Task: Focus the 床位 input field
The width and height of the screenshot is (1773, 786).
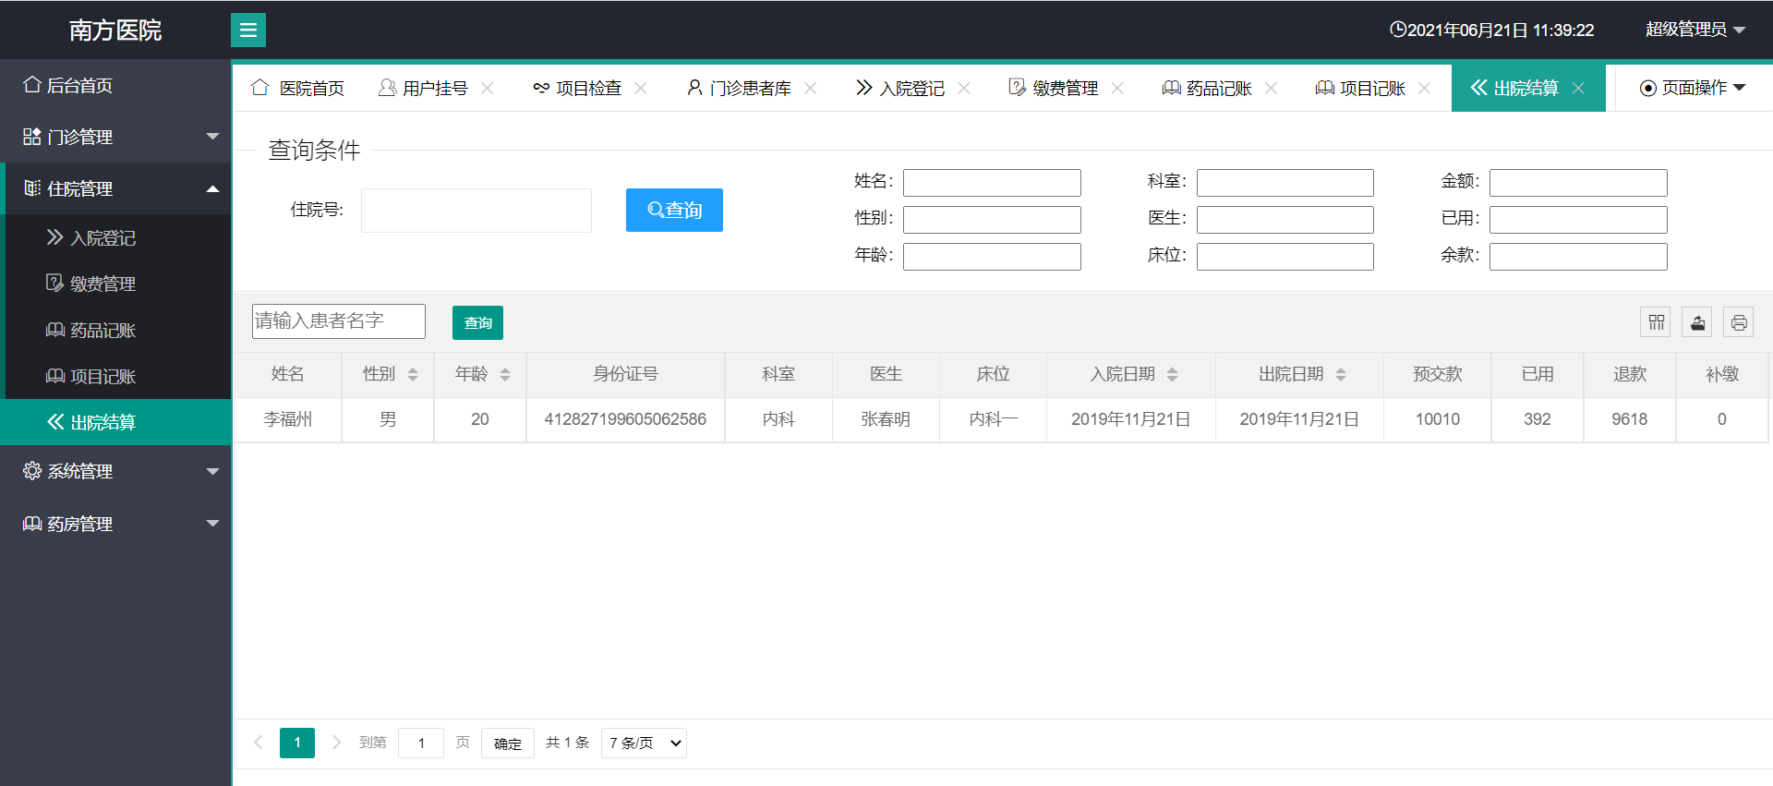Action: click(x=1285, y=257)
